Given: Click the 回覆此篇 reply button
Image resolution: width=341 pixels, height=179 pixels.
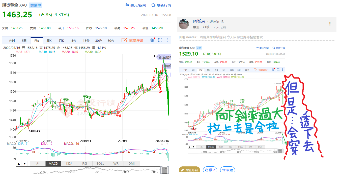Looking at the screenshot, I should [189, 170].
